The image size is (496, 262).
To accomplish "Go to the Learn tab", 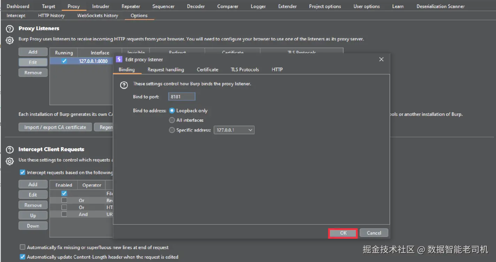I will (x=398, y=6).
